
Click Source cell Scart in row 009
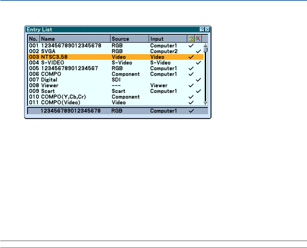click(119, 91)
